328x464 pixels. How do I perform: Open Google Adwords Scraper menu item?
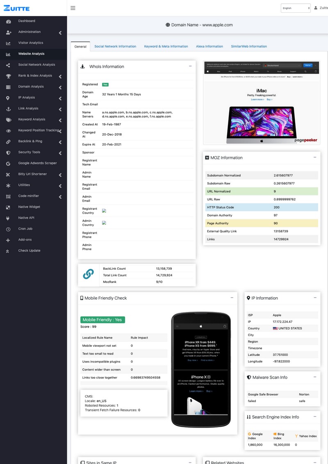(x=38, y=163)
